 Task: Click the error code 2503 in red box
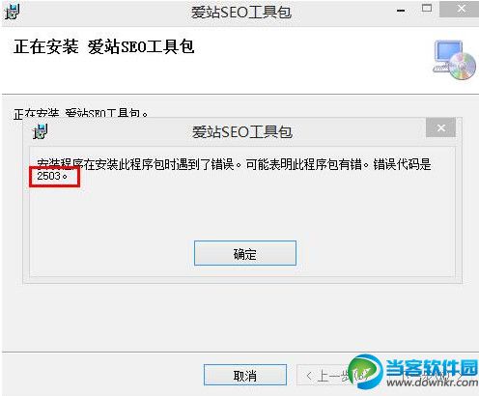coord(48,176)
